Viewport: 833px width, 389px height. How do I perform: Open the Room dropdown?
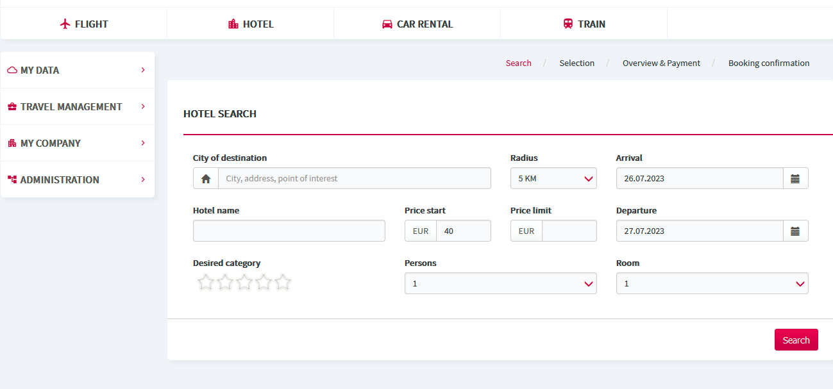pos(712,284)
